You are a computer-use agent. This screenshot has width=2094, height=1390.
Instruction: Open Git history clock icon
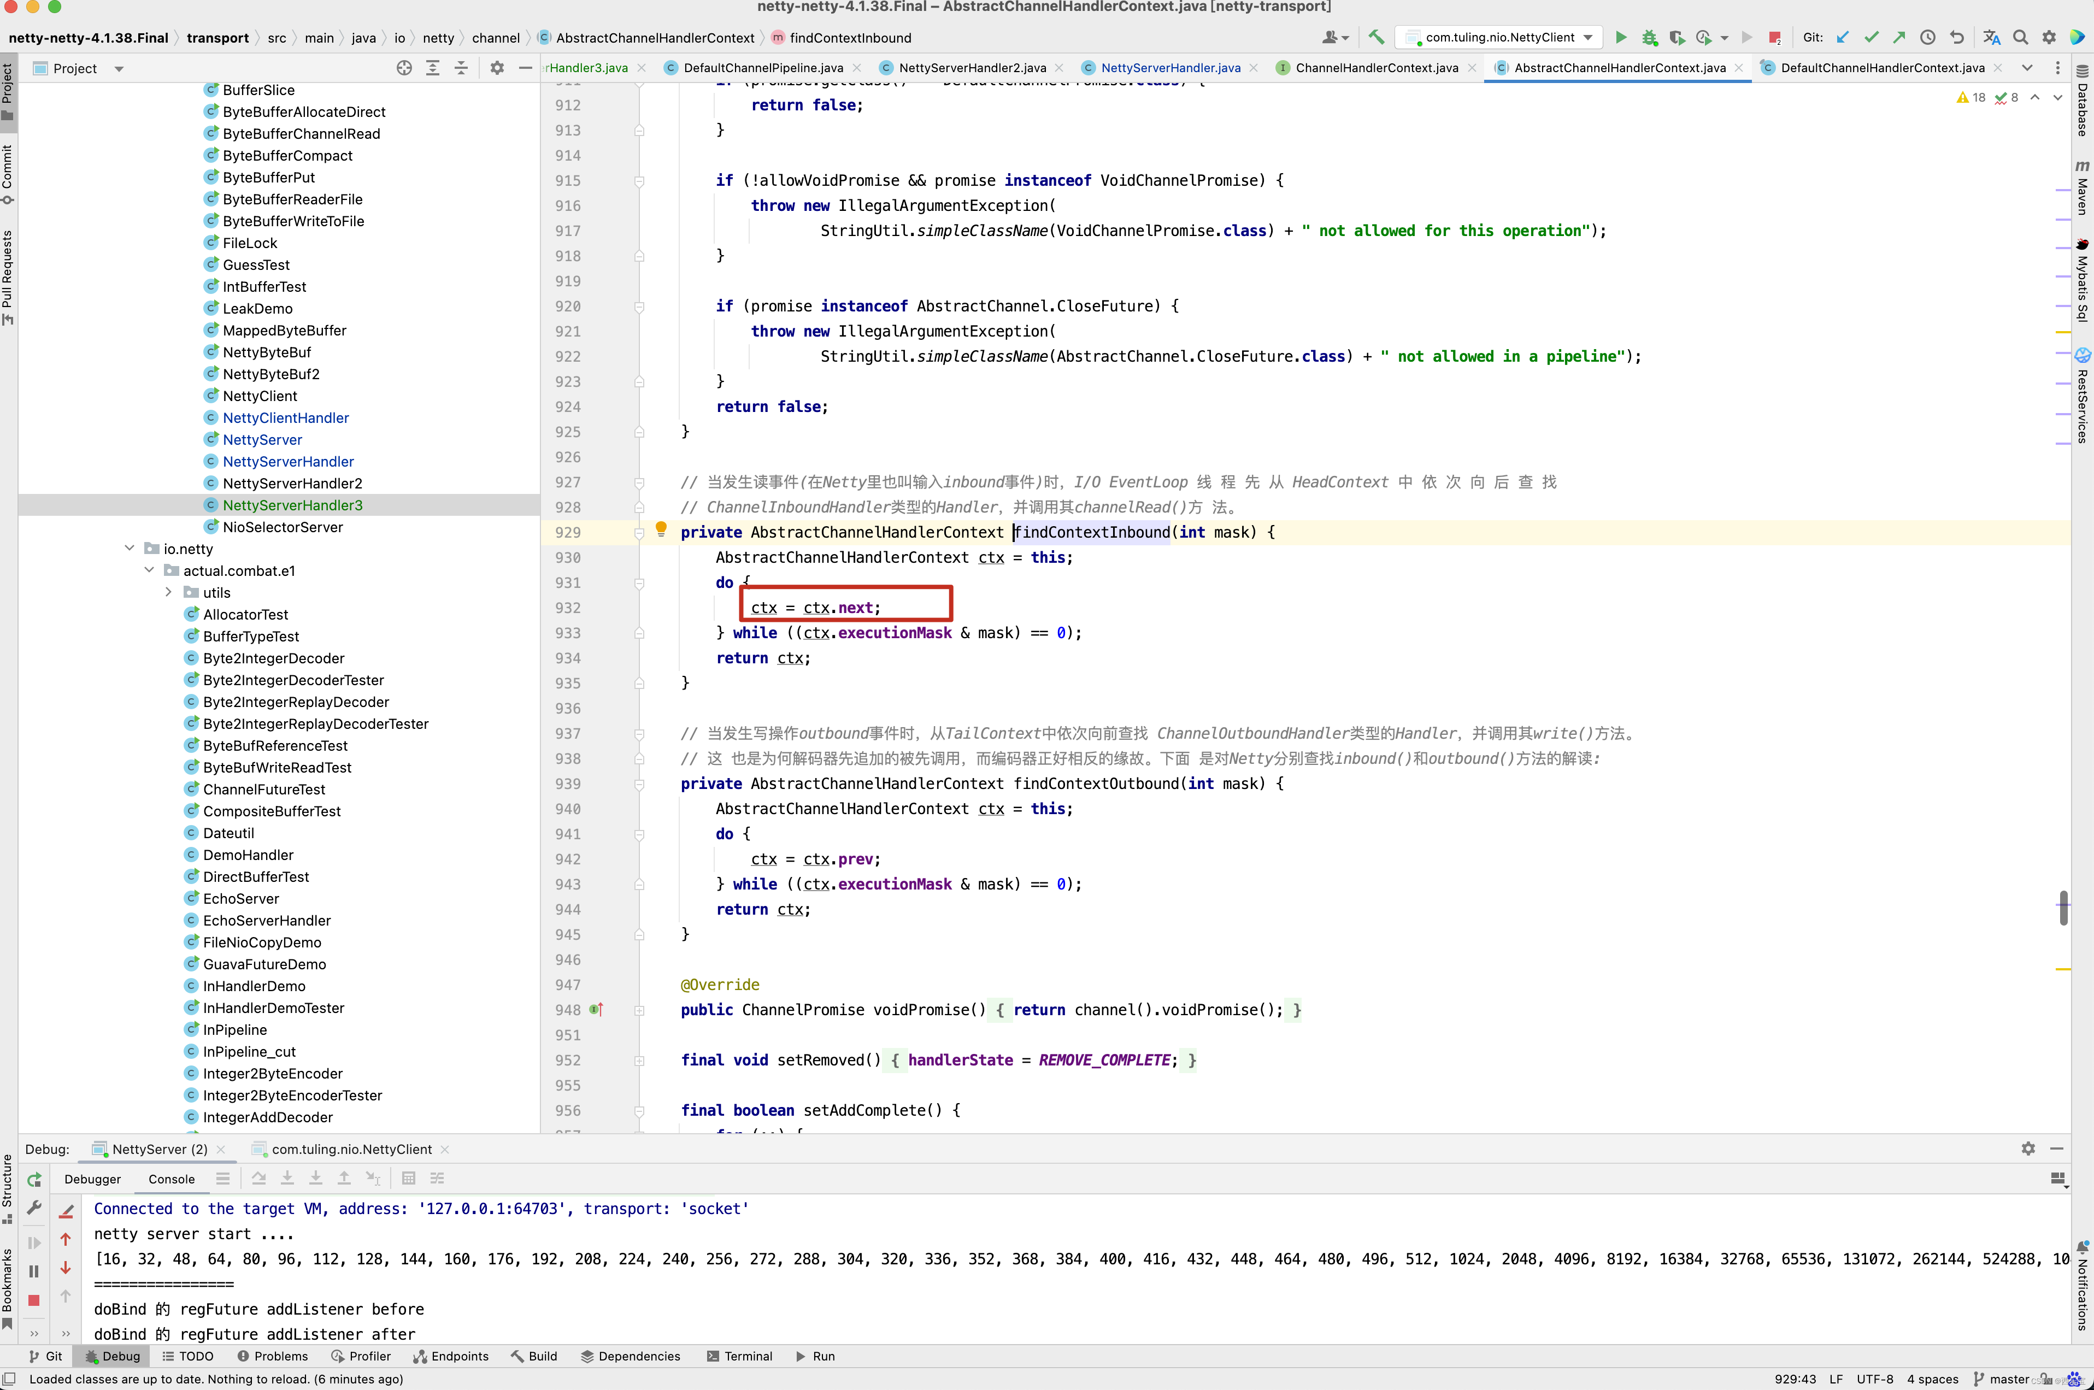point(1927,37)
